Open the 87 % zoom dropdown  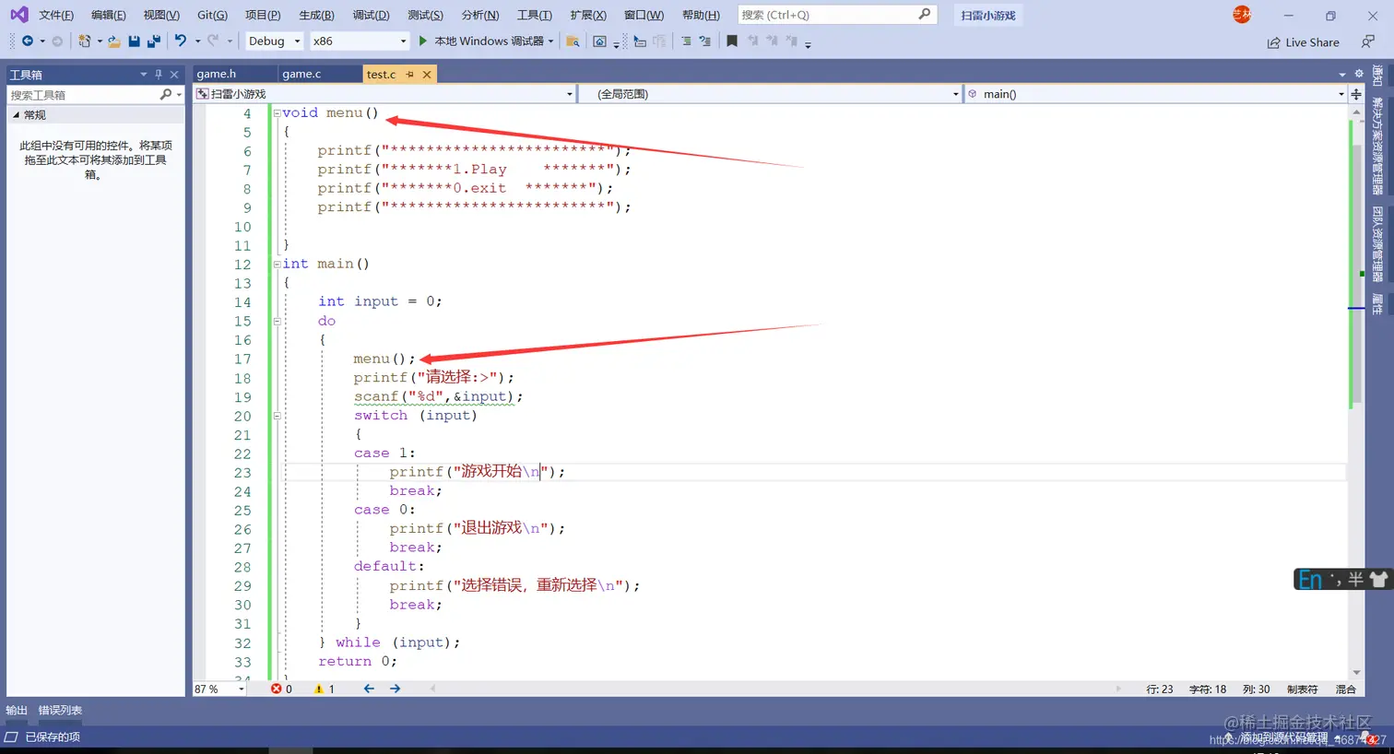click(219, 689)
